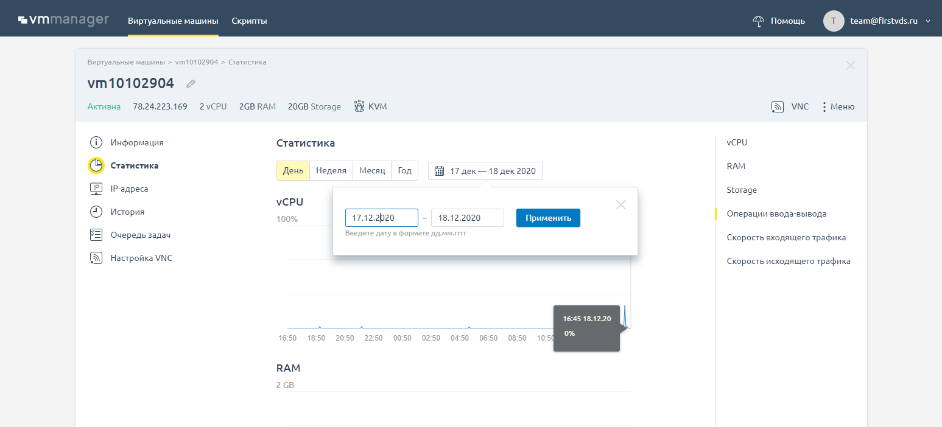This screenshot has width=942, height=427.
Task: Click the VMmanager logo
Action: pyautogui.click(x=63, y=20)
